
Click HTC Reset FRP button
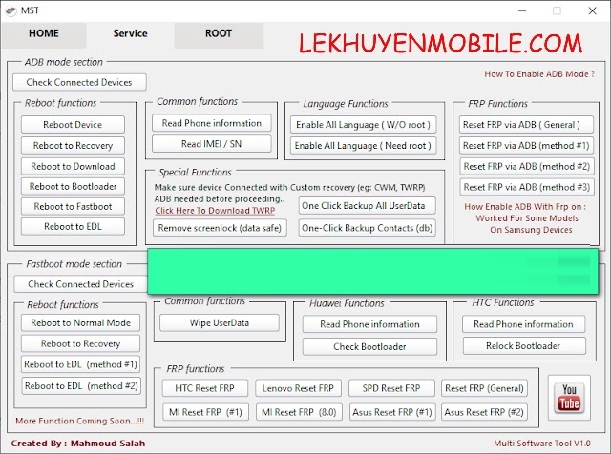pyautogui.click(x=205, y=388)
